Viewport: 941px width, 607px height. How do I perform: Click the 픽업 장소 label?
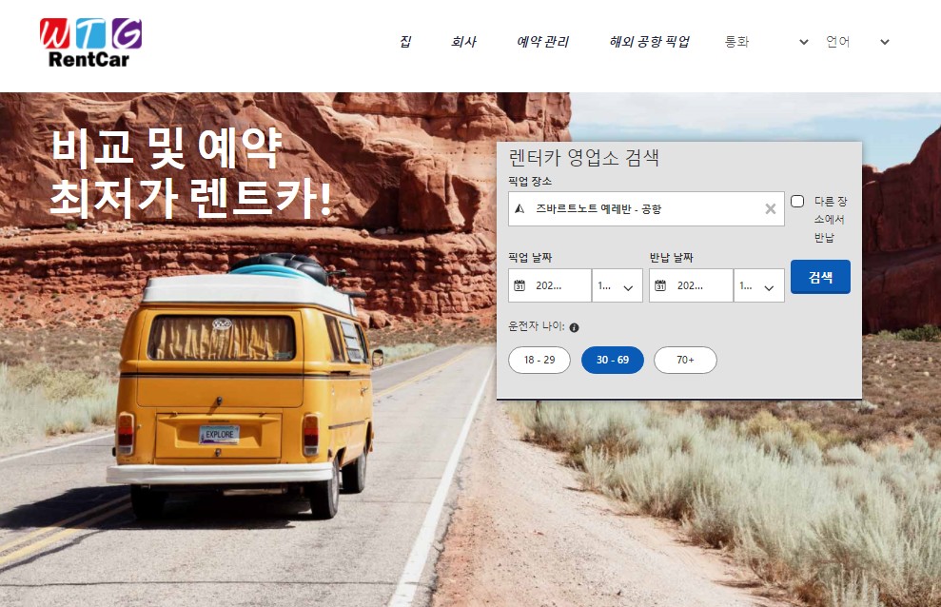530,181
